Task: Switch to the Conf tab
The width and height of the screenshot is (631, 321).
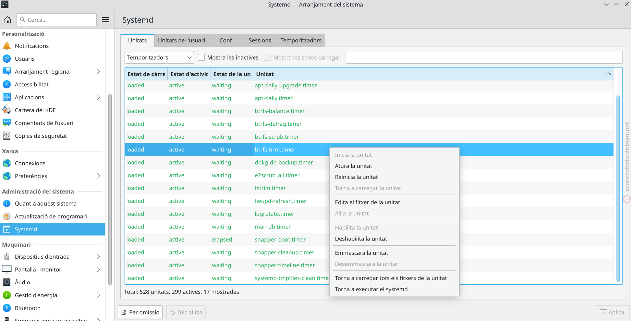Action: tap(226, 40)
